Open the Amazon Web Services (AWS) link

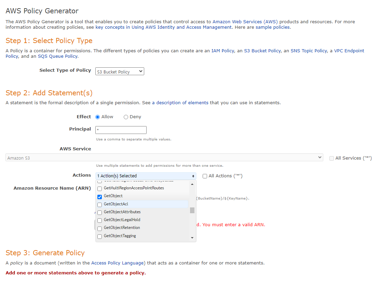click(245, 22)
